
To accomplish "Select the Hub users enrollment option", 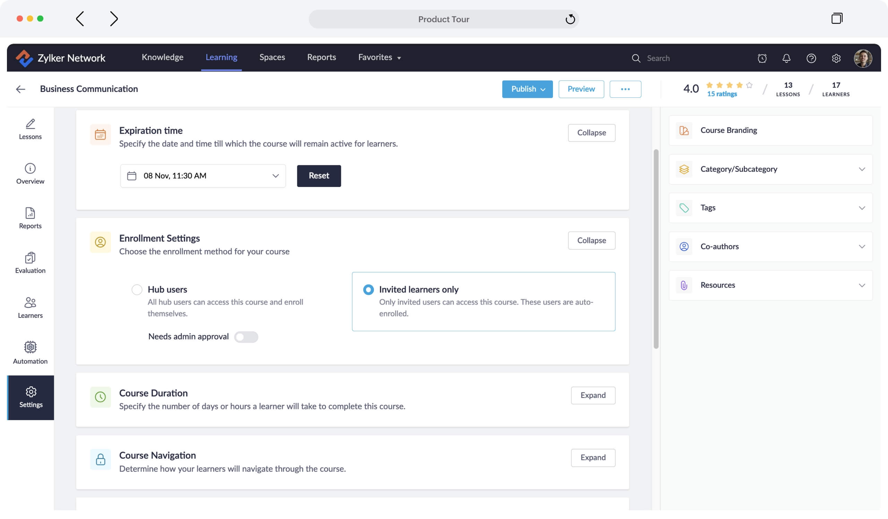I will pyautogui.click(x=137, y=290).
